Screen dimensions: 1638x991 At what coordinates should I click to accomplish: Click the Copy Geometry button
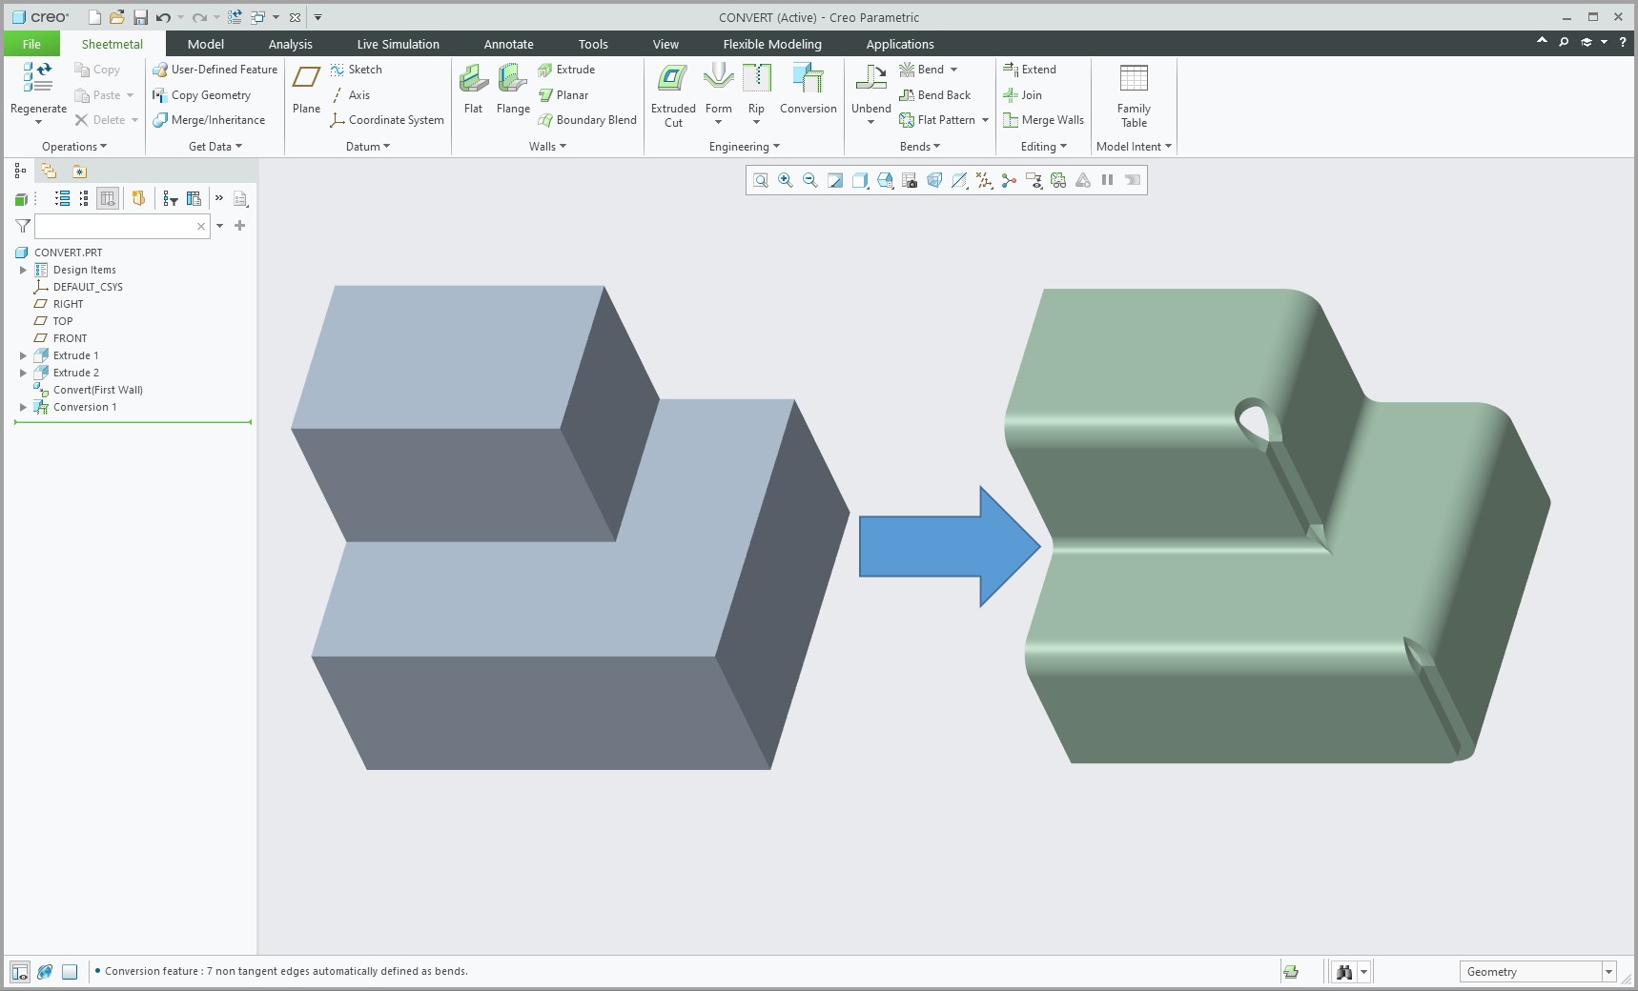(x=201, y=95)
